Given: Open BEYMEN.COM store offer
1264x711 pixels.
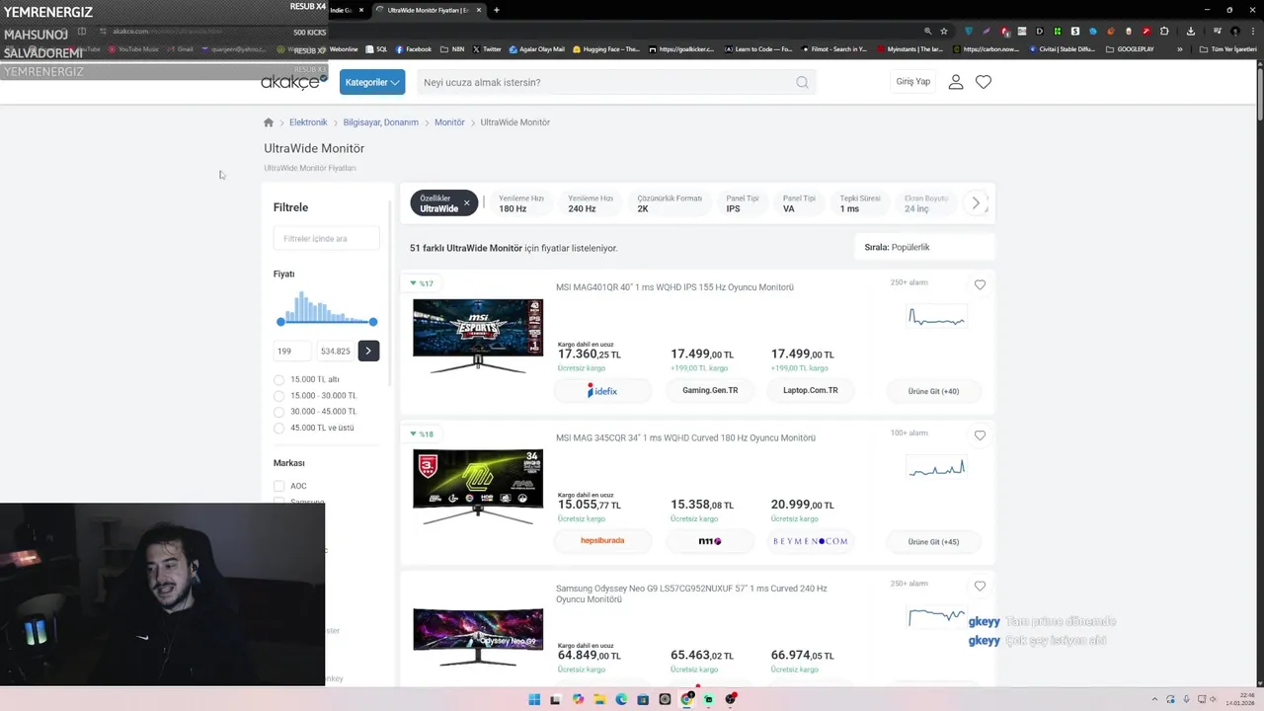Looking at the screenshot, I should [x=810, y=541].
